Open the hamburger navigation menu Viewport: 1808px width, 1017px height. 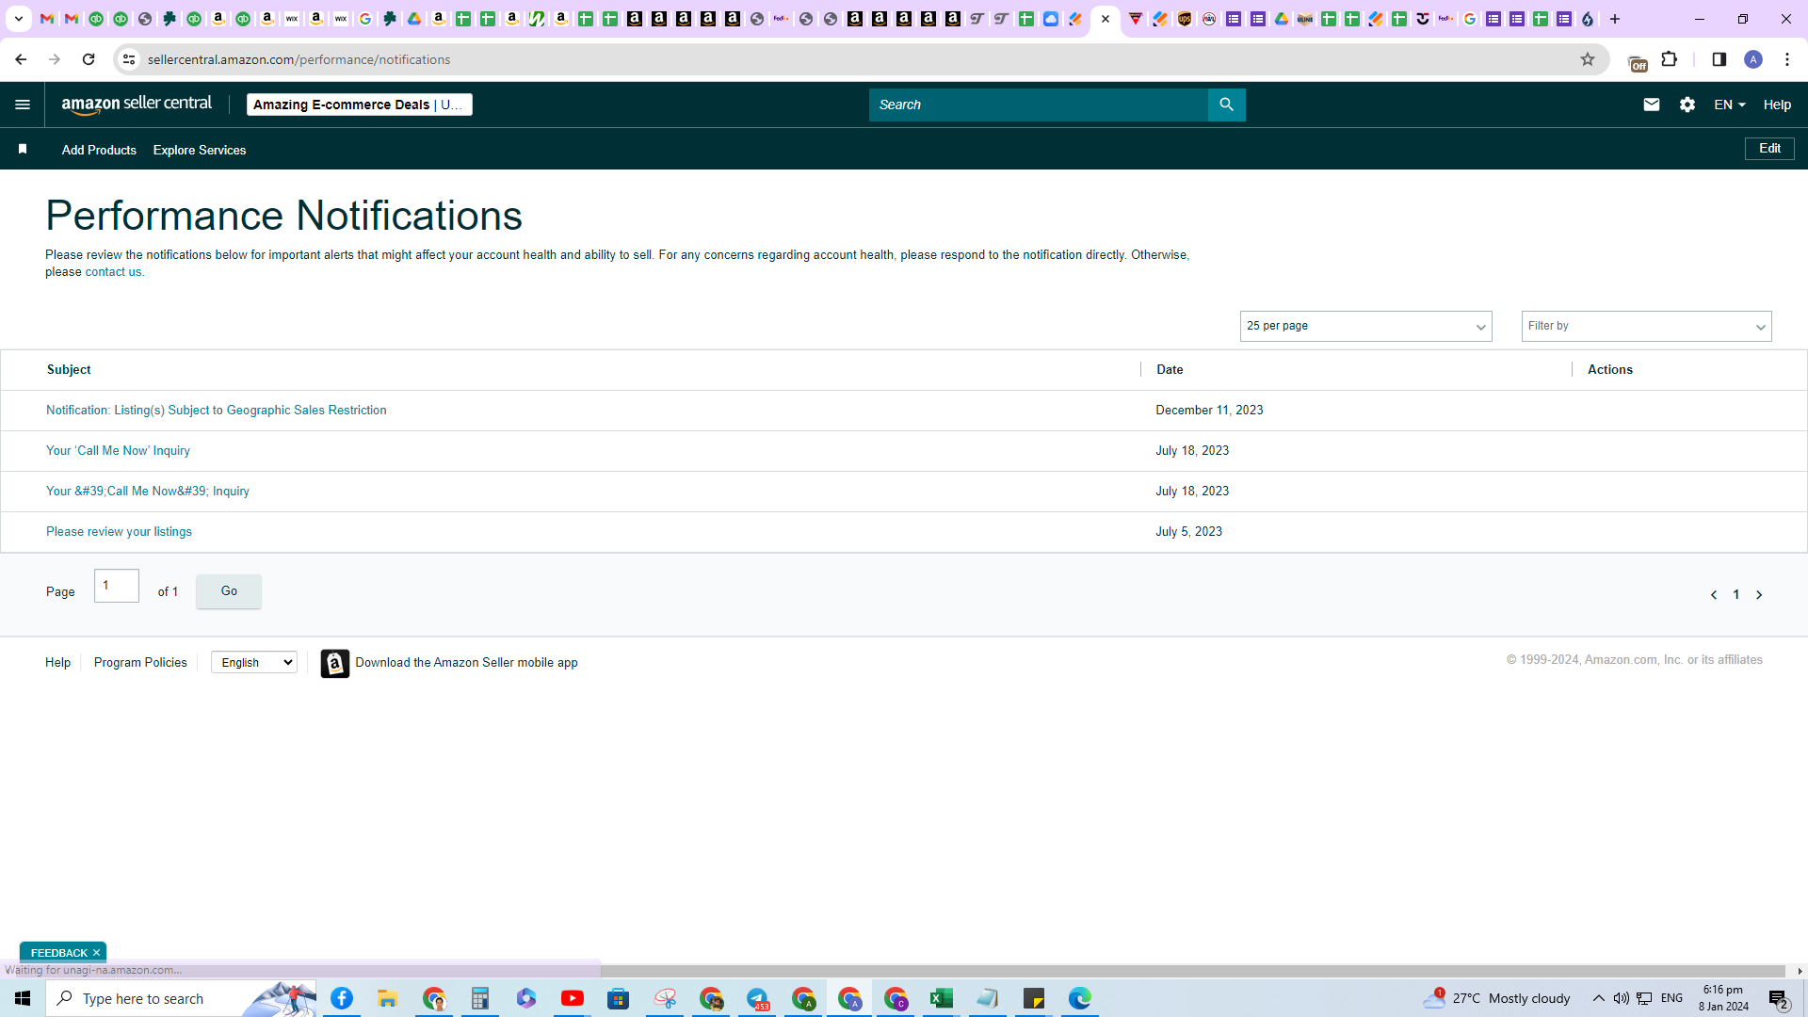point(23,105)
